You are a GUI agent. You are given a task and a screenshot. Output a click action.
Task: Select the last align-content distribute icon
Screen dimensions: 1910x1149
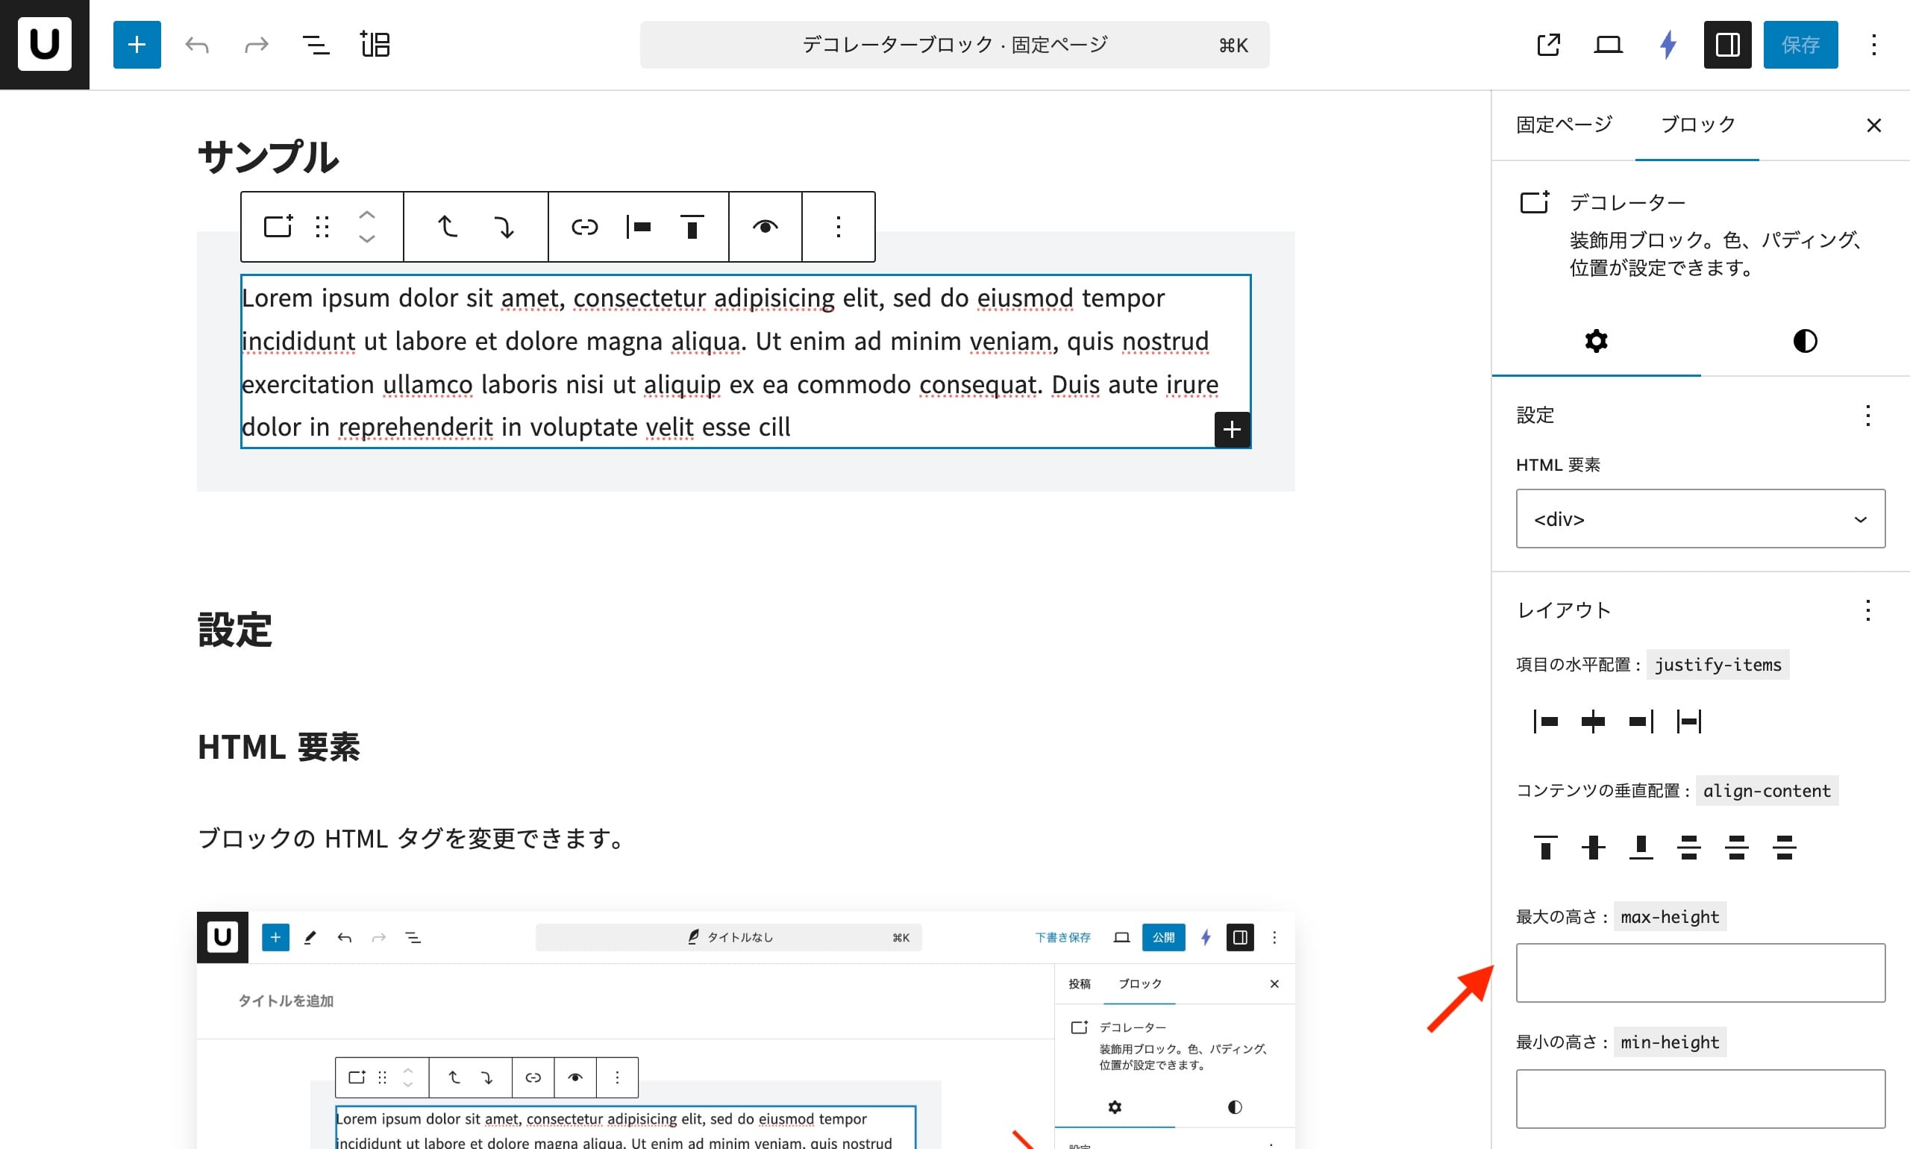pos(1785,847)
